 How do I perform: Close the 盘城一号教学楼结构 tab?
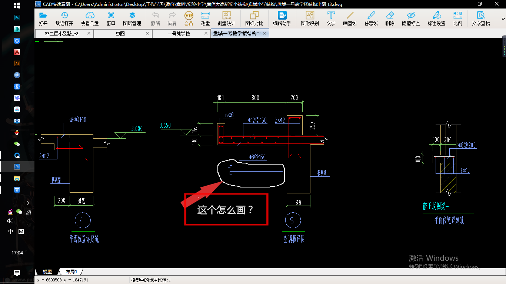coord(264,33)
